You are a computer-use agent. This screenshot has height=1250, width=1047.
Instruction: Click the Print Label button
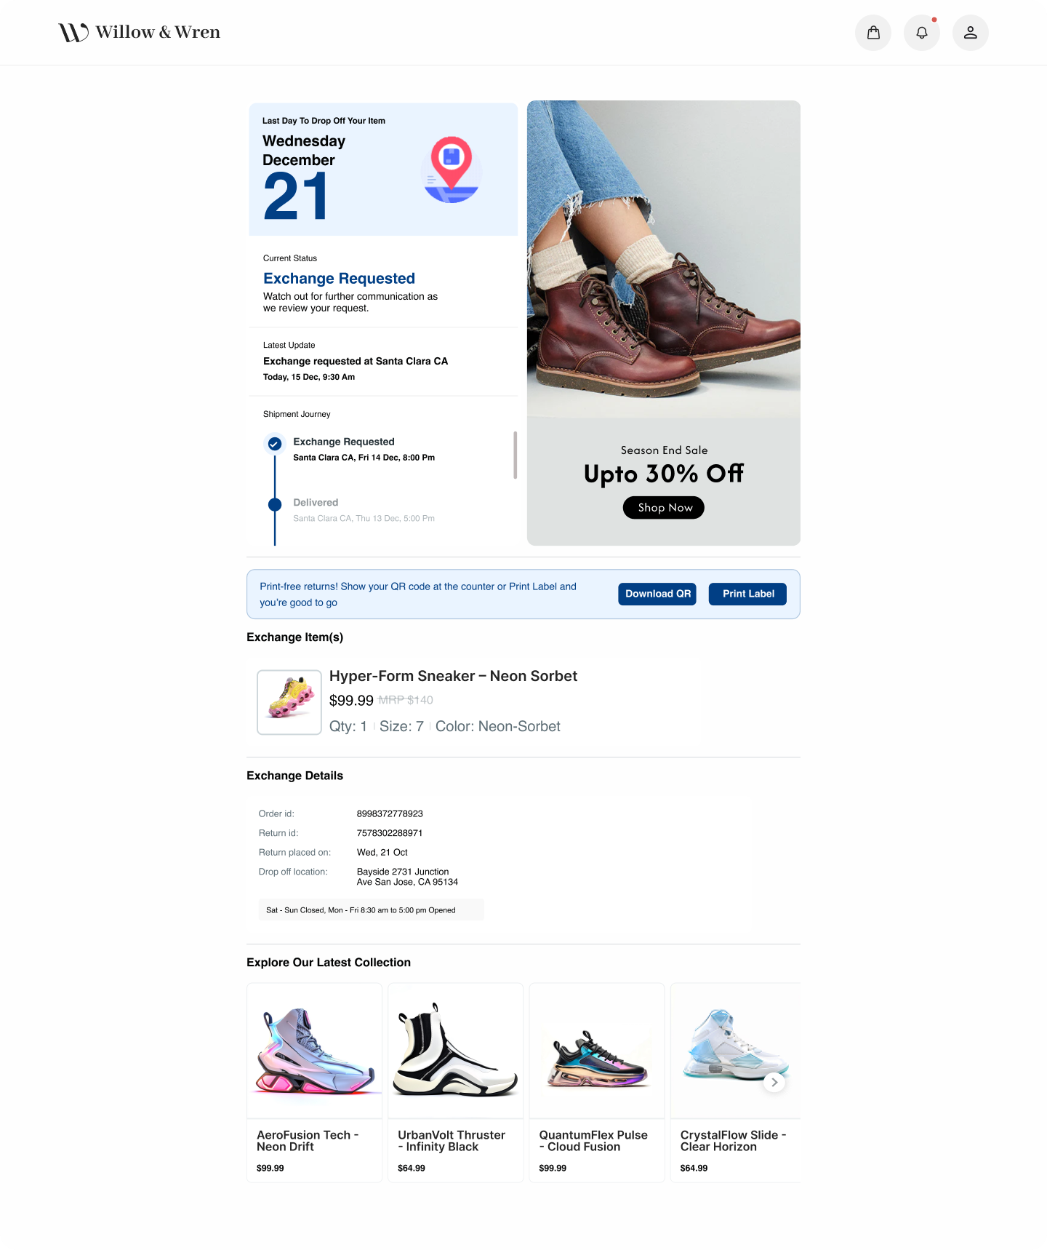(747, 594)
